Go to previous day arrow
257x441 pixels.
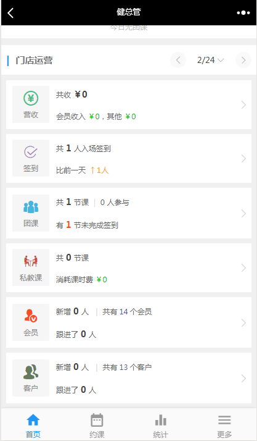tap(178, 60)
